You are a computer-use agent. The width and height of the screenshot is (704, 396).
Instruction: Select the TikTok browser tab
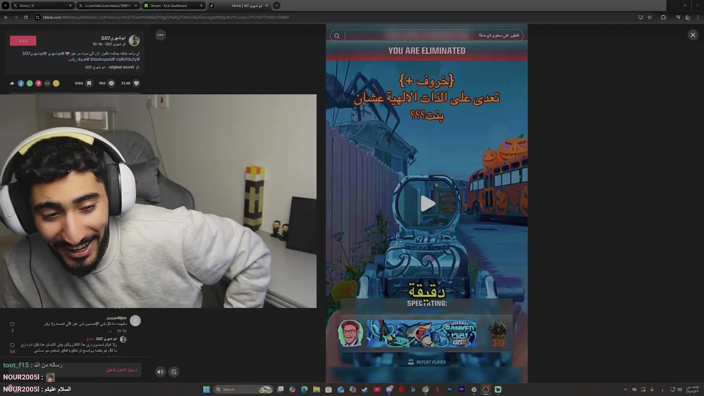tap(239, 5)
